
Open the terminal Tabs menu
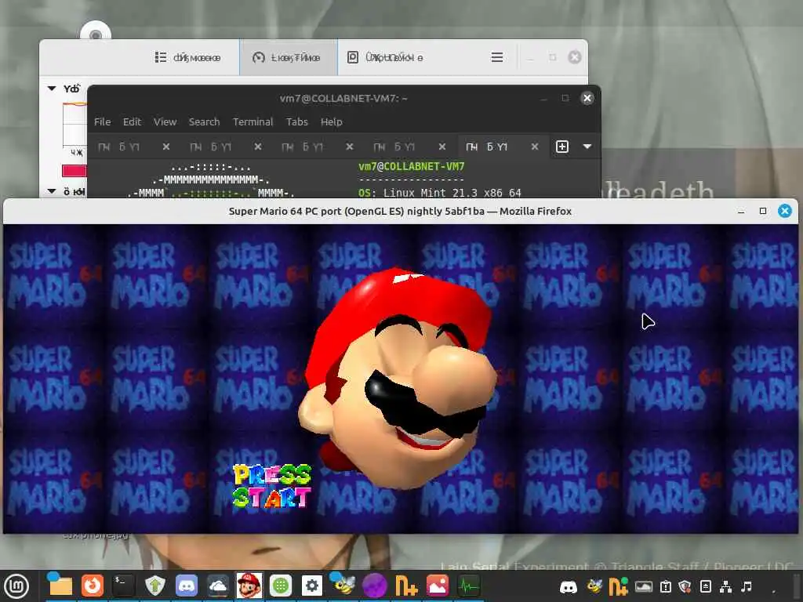pyautogui.click(x=297, y=121)
